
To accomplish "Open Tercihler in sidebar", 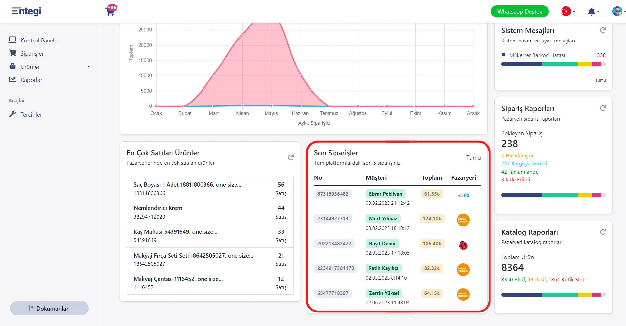I will point(31,114).
